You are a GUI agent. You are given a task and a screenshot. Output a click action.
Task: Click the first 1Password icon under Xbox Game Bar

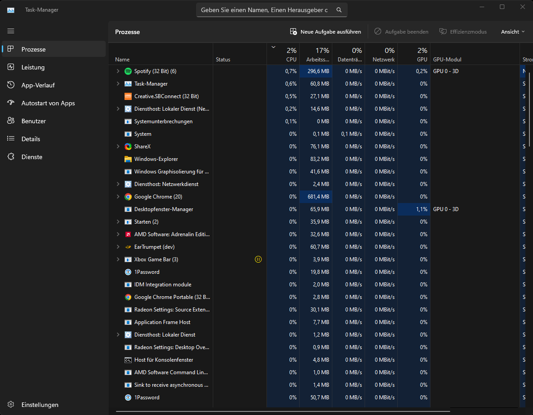[x=128, y=272]
